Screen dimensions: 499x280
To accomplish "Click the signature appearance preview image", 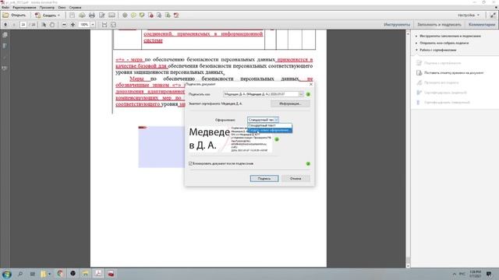I will pos(230,139).
